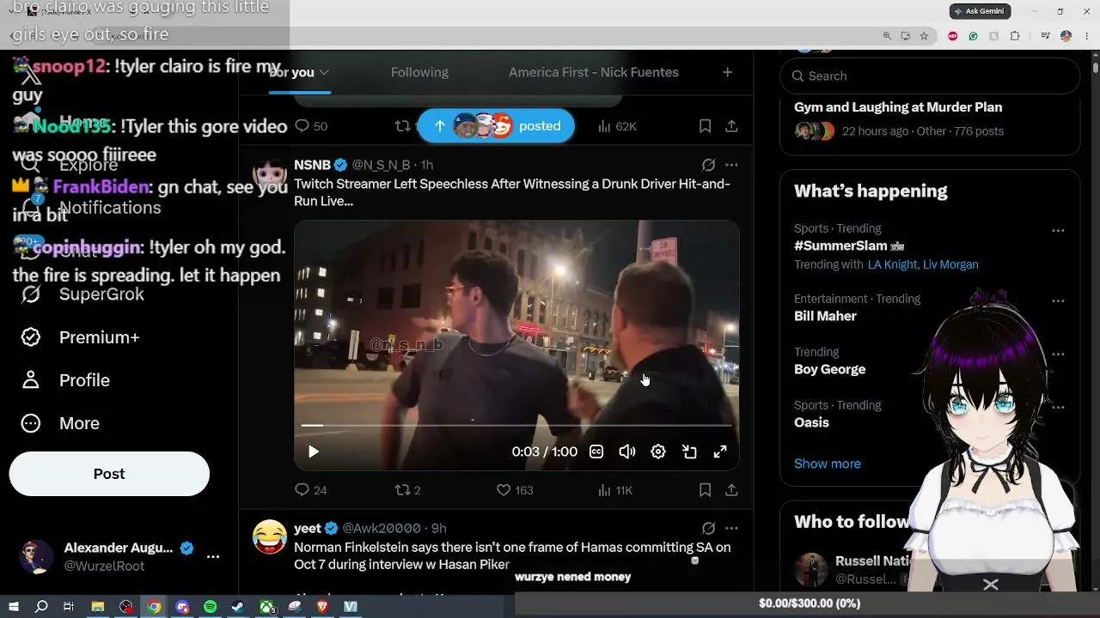
Task: Open more options for the Bill Maher trend
Action: click(x=1058, y=300)
